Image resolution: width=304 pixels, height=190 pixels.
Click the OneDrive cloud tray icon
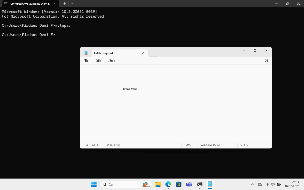(260, 184)
